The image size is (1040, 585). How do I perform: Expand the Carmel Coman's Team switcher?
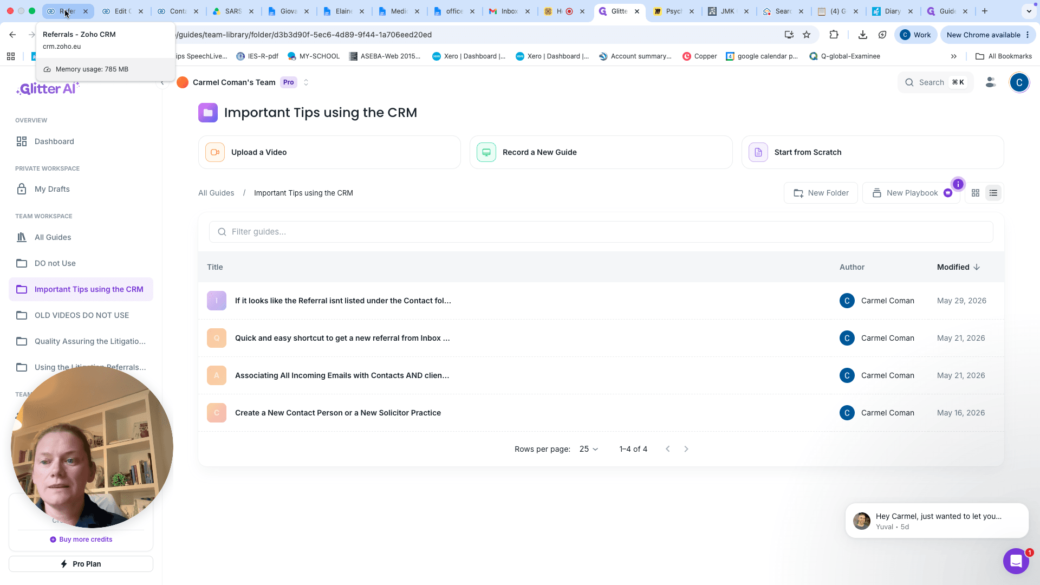point(306,82)
